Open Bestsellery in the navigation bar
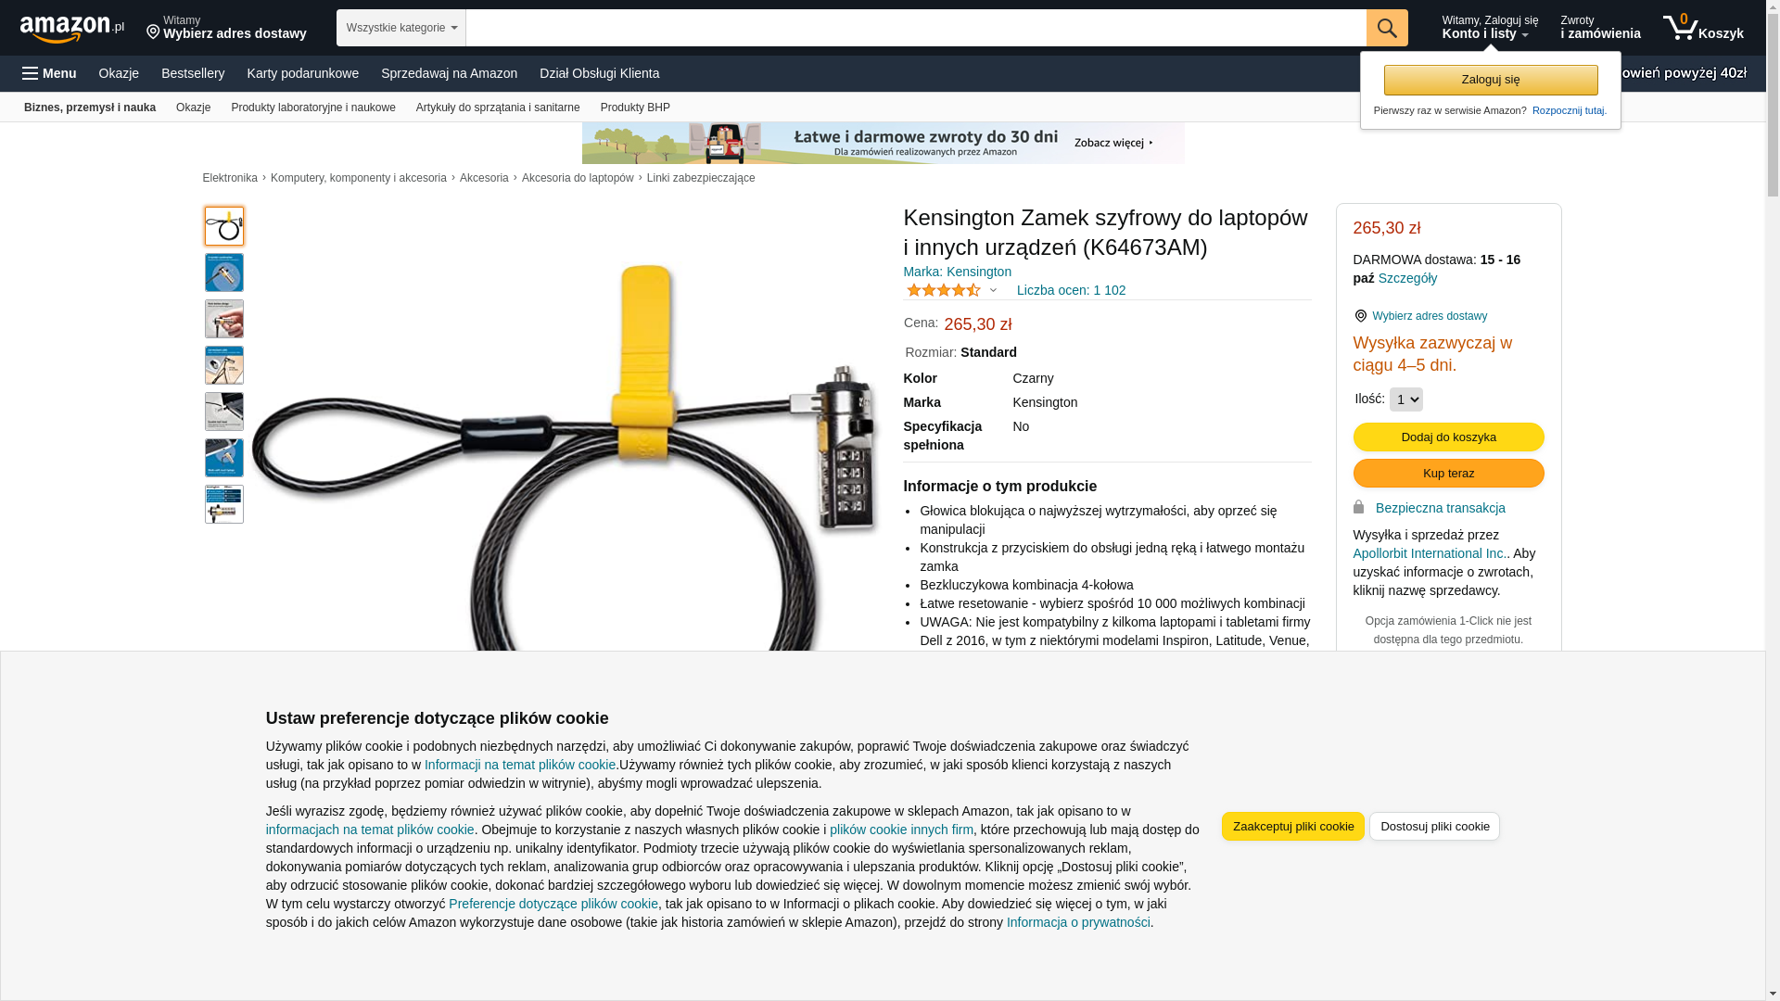Viewport: 1780px width, 1001px height. (x=193, y=73)
